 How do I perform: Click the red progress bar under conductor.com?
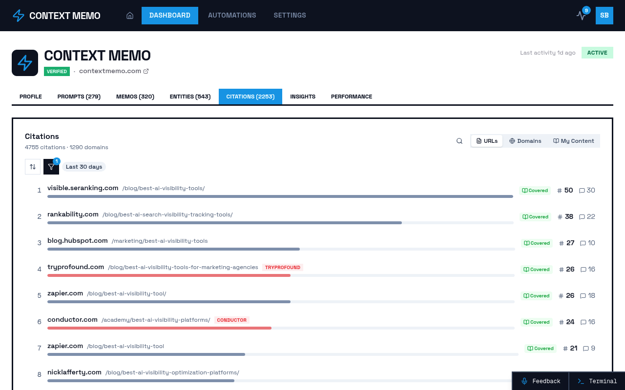pyautogui.click(x=159, y=328)
